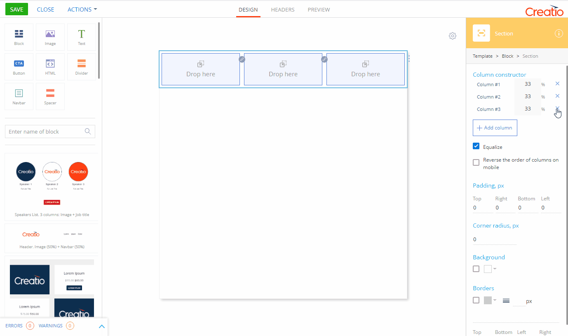Click link icon between first and second columns
Viewport: 568px width, 336px height.
point(242,59)
